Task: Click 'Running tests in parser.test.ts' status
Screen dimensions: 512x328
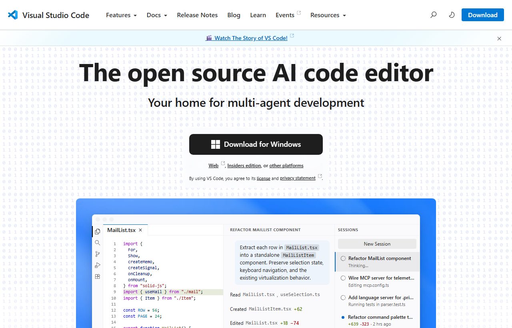Action: pyautogui.click(x=377, y=304)
